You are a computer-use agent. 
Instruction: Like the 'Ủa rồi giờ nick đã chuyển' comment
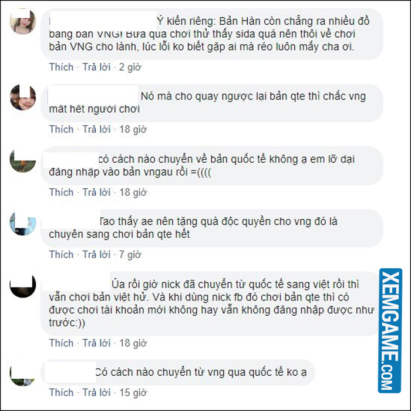tap(61, 343)
